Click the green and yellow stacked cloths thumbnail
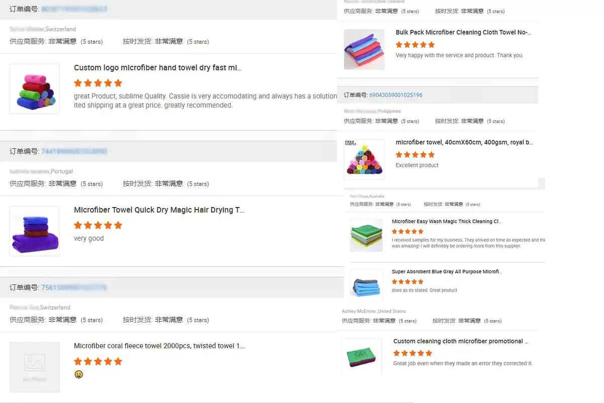Screen dimensions: 604x403 (x=366, y=235)
